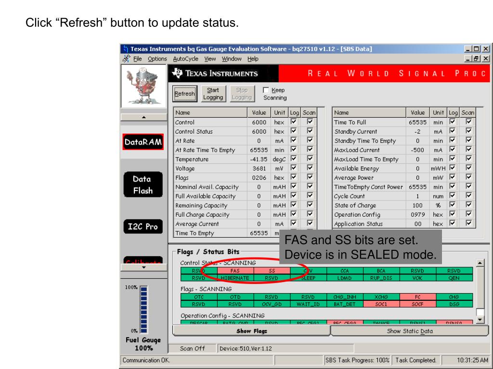Click the Refresh button

point(185,94)
